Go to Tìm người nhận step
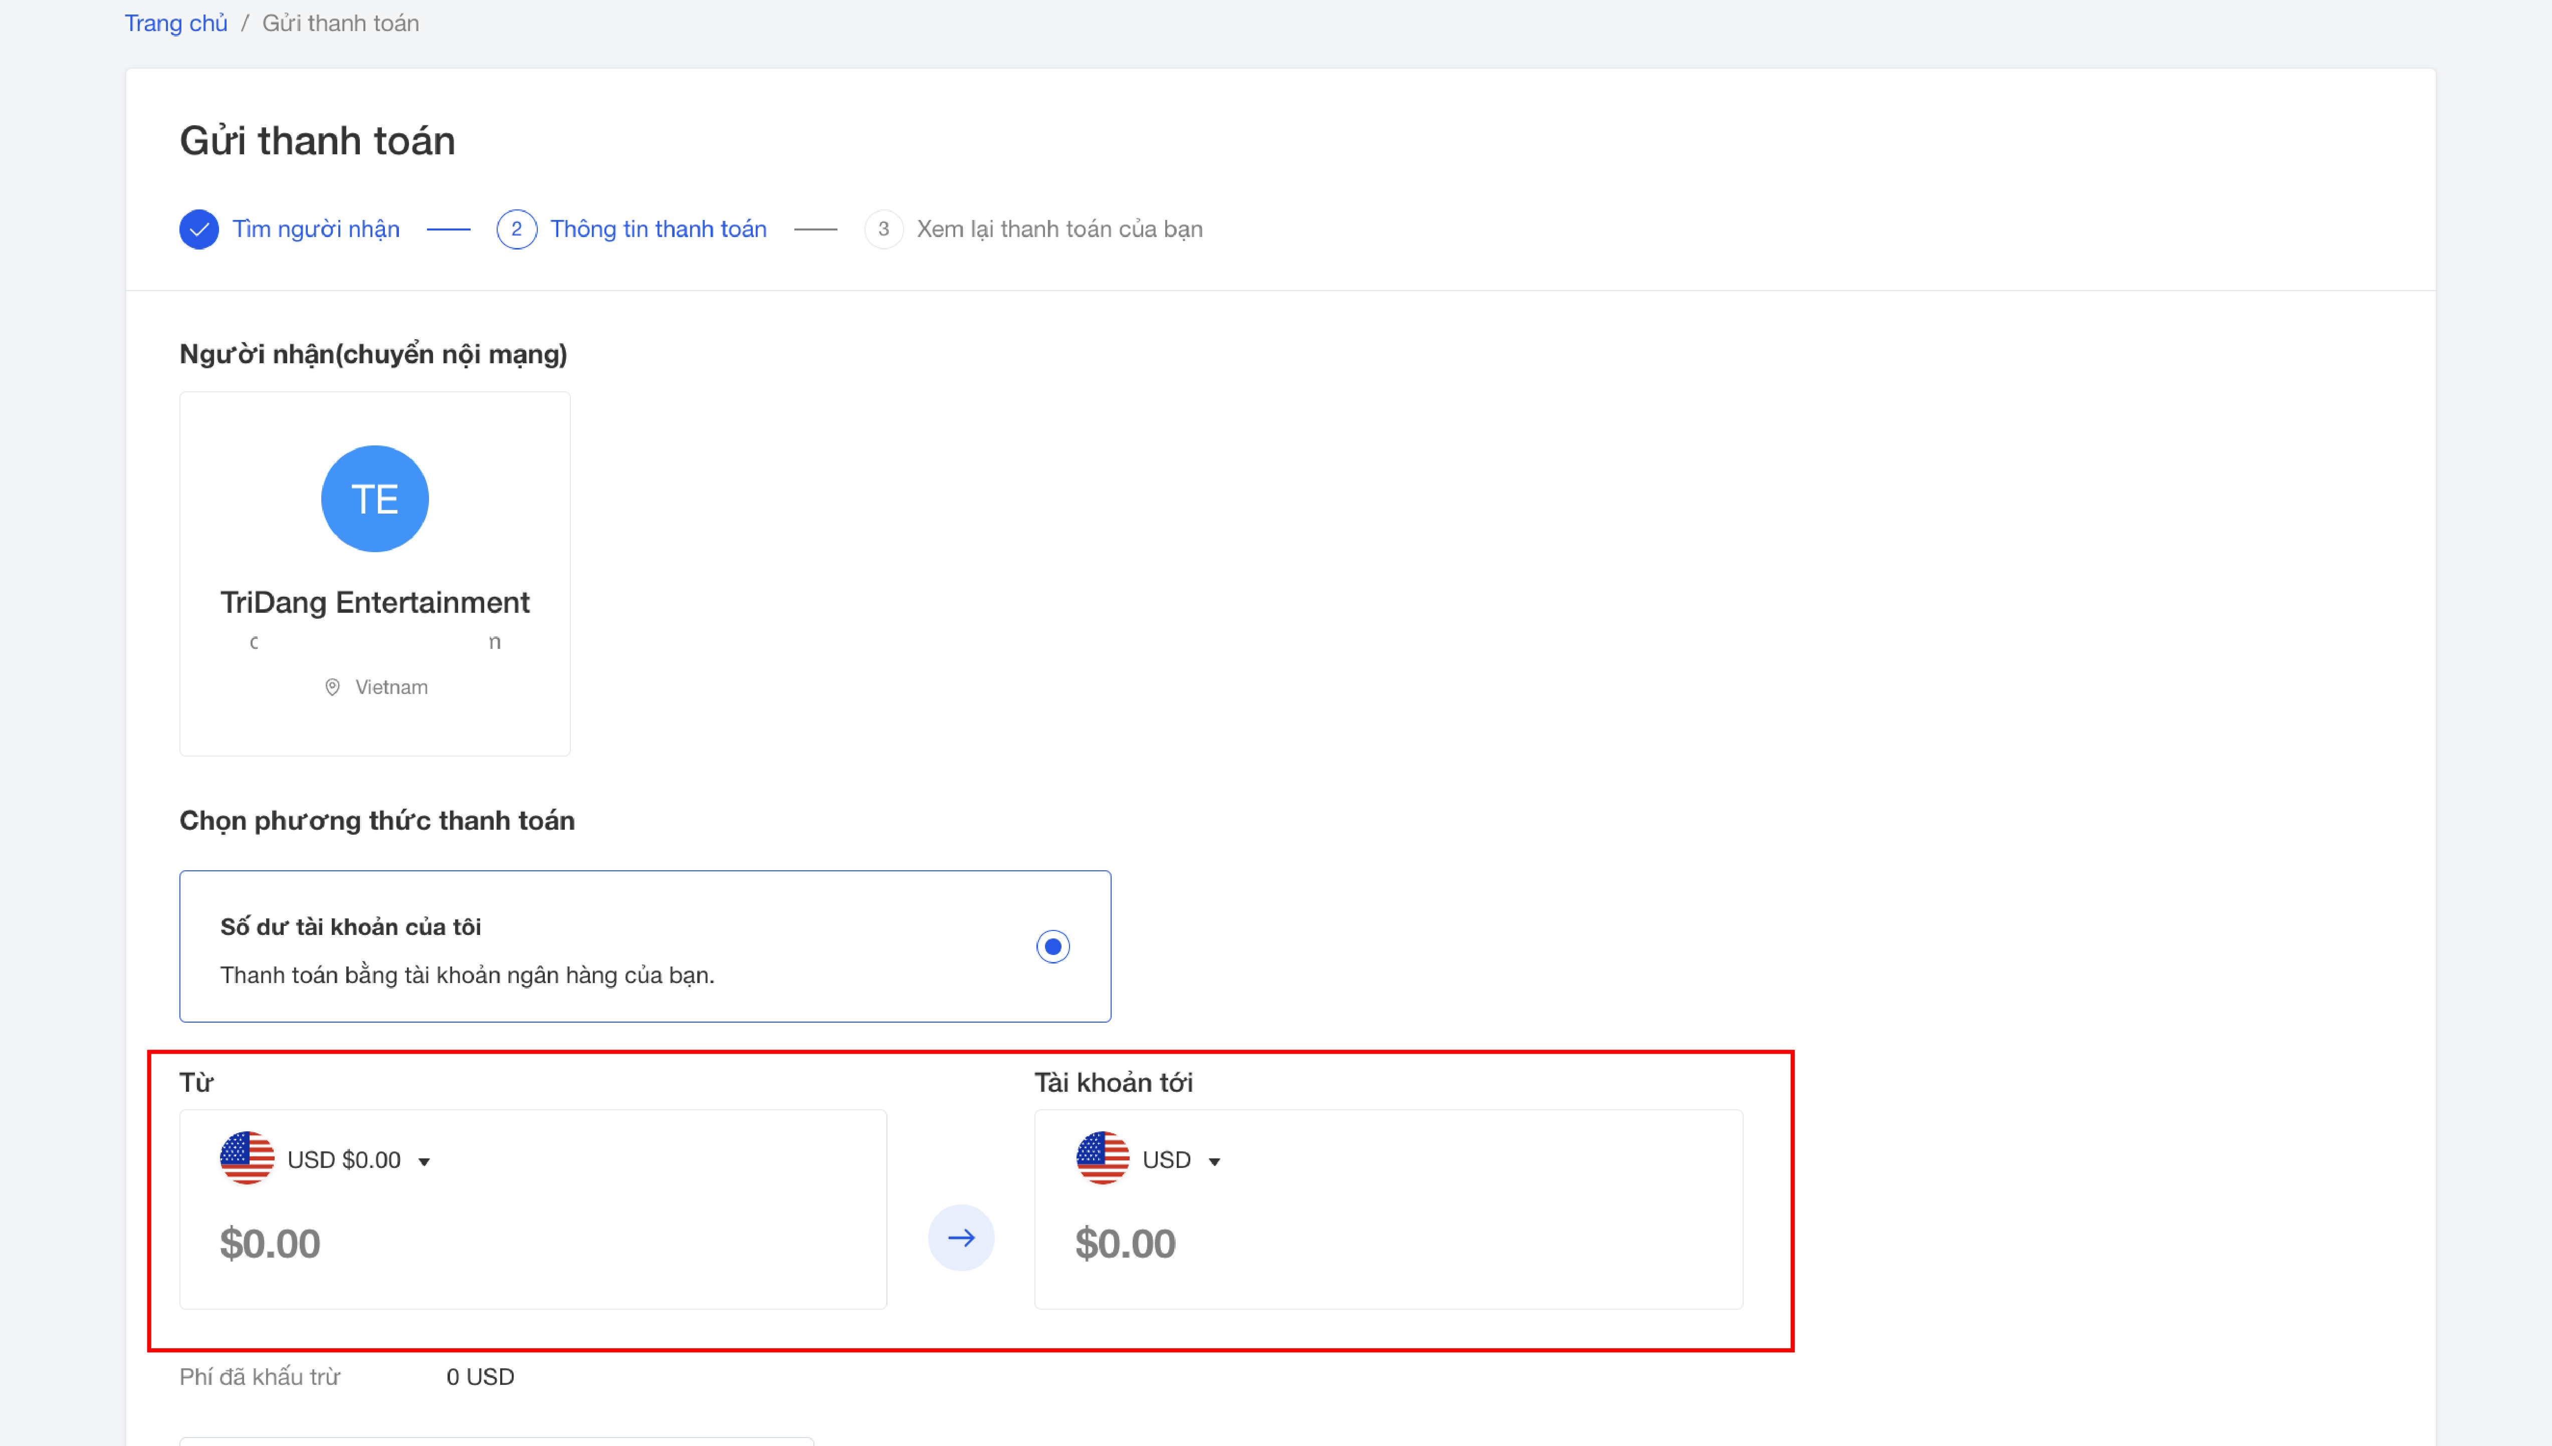The height and width of the screenshot is (1446, 2552). point(316,229)
